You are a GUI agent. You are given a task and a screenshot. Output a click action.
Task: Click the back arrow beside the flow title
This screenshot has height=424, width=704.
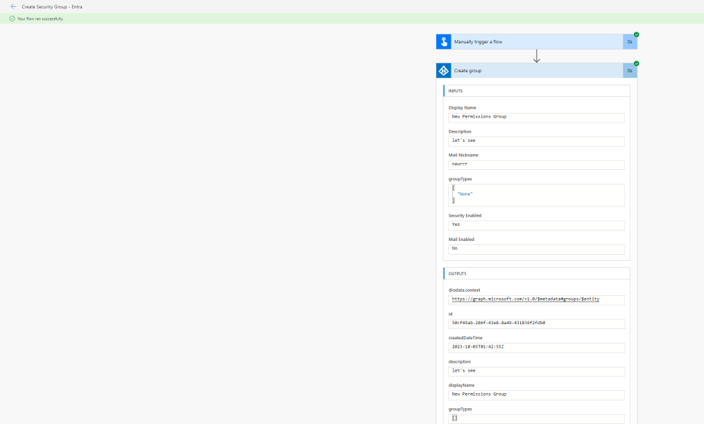coord(13,6)
